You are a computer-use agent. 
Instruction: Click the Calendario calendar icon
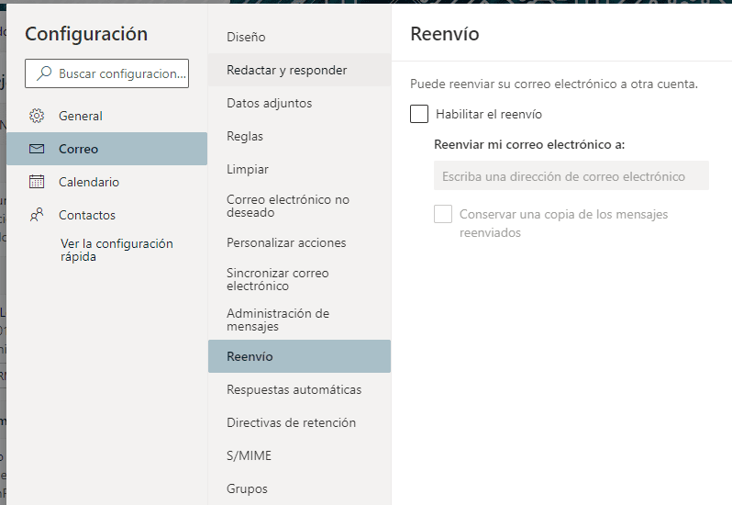tap(37, 182)
